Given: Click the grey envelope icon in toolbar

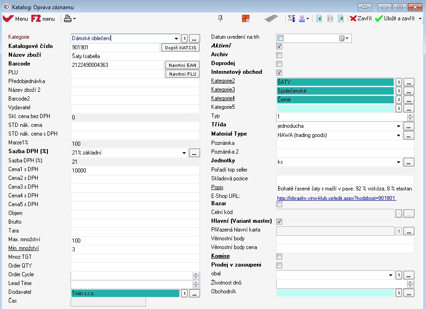Looking at the screenshot, I should (330, 18).
